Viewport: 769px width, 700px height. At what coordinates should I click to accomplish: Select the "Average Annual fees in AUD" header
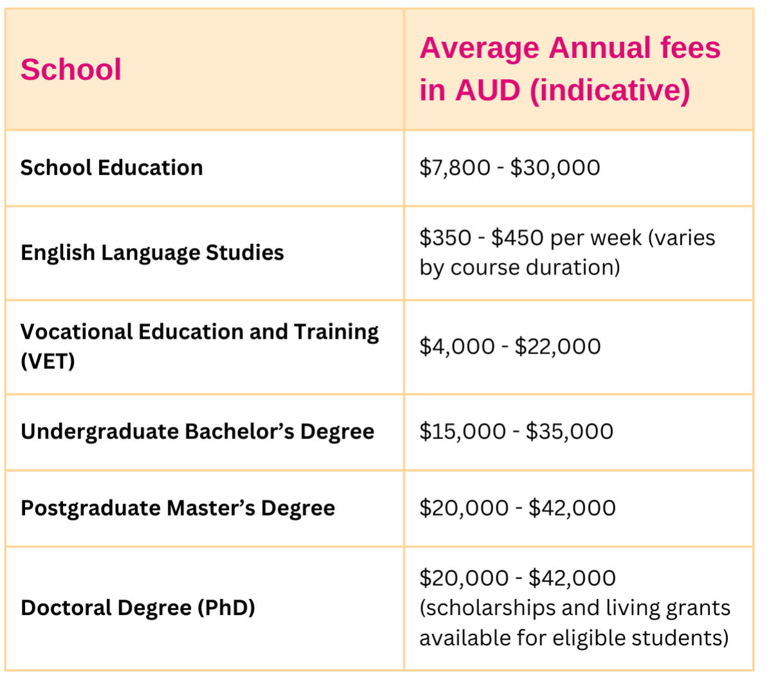point(570,48)
